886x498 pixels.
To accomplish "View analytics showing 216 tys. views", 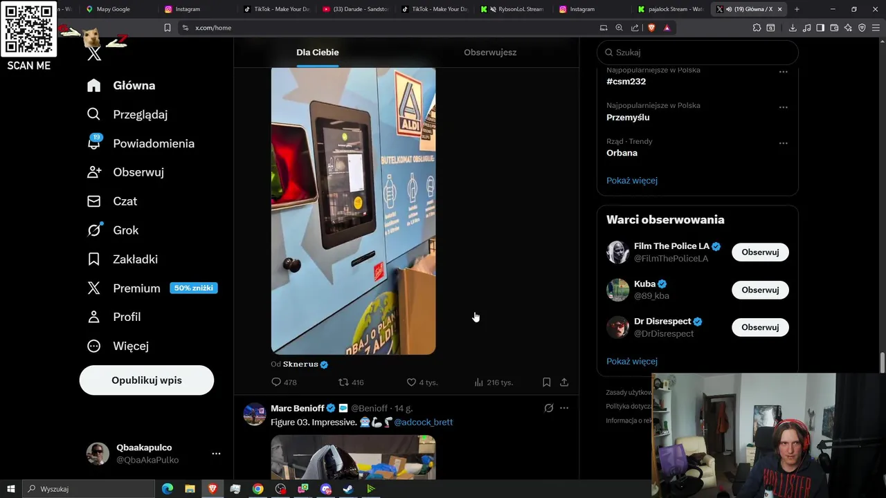I will point(478,382).
